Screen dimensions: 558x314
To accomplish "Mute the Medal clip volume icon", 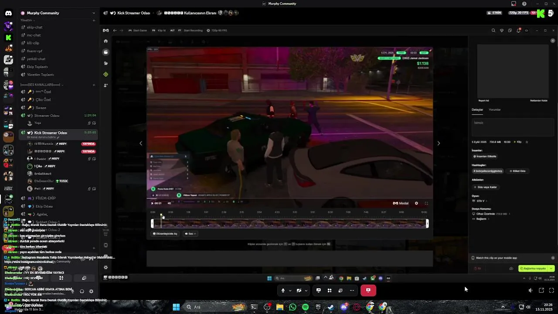I will (169, 203).
